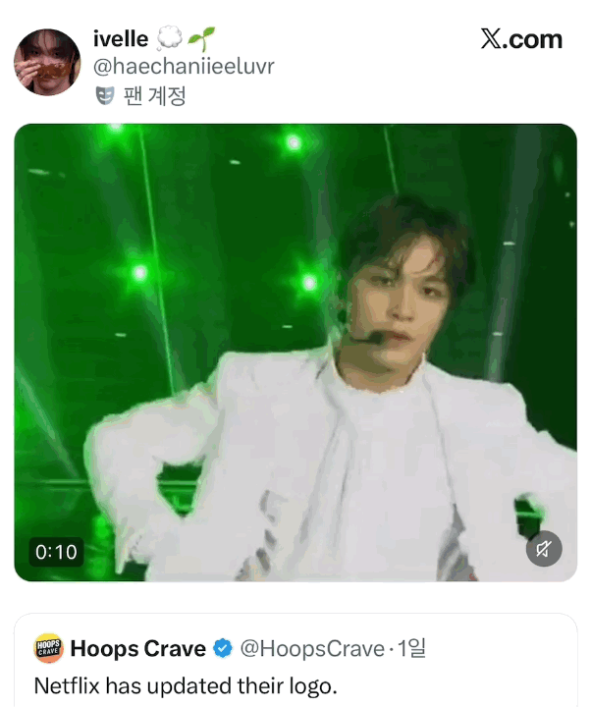Open the Hoops Crave avatar logo
The width and height of the screenshot is (591, 707).
(48, 649)
